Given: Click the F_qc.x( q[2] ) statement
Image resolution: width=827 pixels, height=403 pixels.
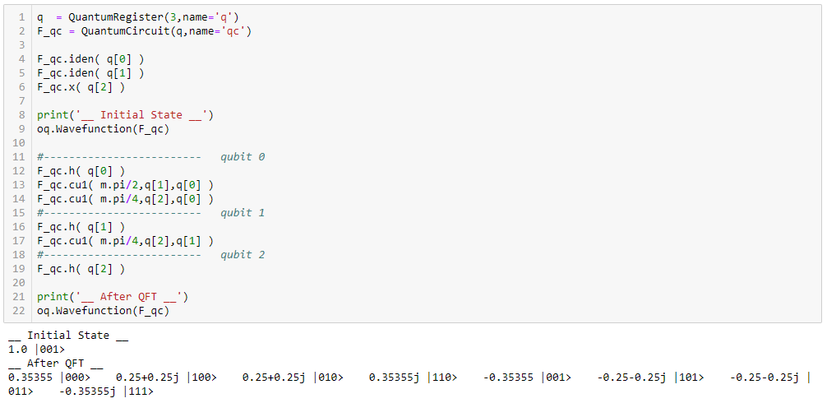Looking at the screenshot, I should (81, 87).
